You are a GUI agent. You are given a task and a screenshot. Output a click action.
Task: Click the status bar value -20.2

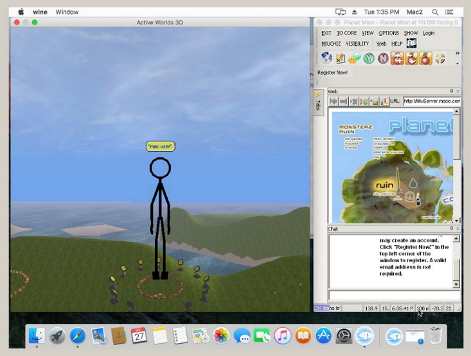[437, 308]
